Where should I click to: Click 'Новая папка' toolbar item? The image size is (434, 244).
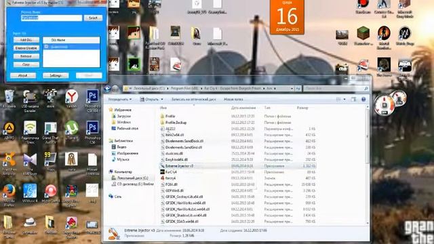pyautogui.click(x=233, y=100)
